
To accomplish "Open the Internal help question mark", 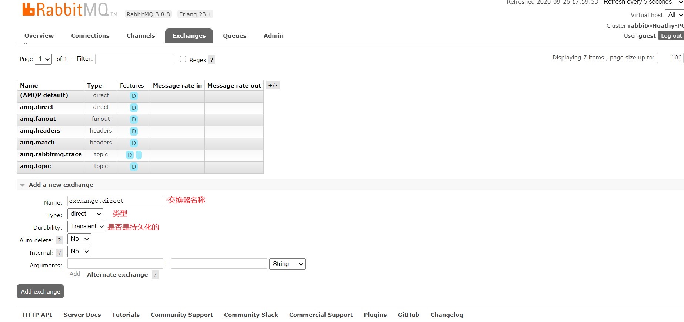I will (x=59, y=253).
